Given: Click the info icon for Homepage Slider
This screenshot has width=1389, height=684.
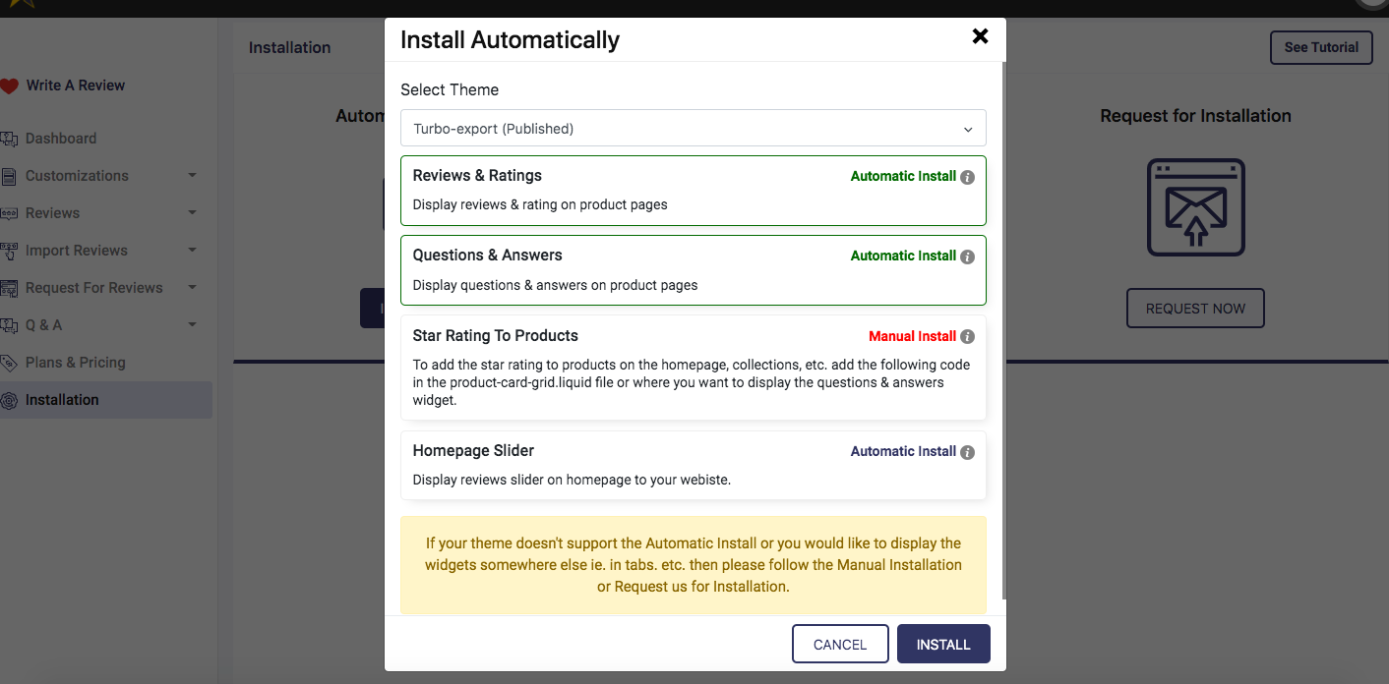Looking at the screenshot, I should point(967,452).
